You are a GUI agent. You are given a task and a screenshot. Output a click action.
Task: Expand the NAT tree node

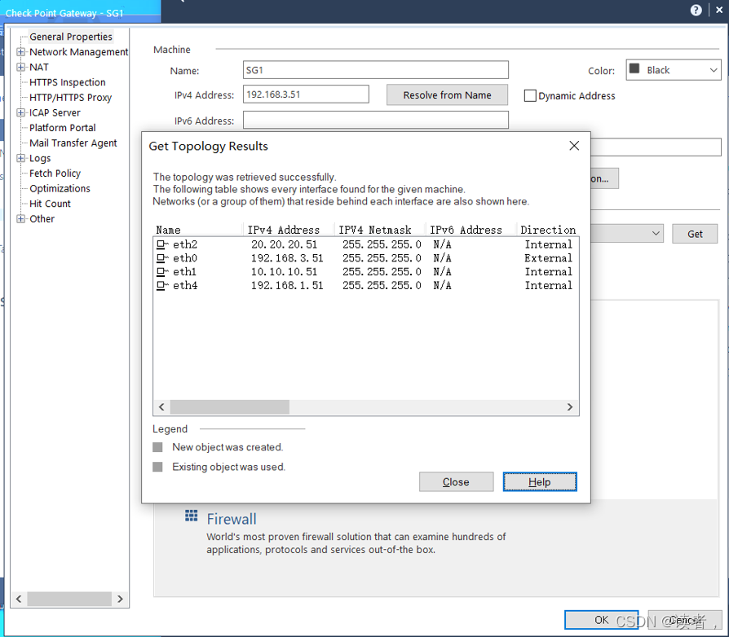(x=20, y=67)
